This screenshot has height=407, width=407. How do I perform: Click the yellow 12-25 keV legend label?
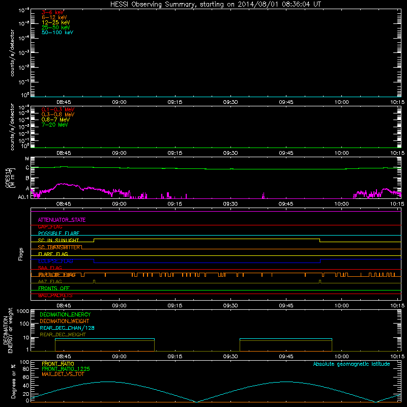[55, 22]
